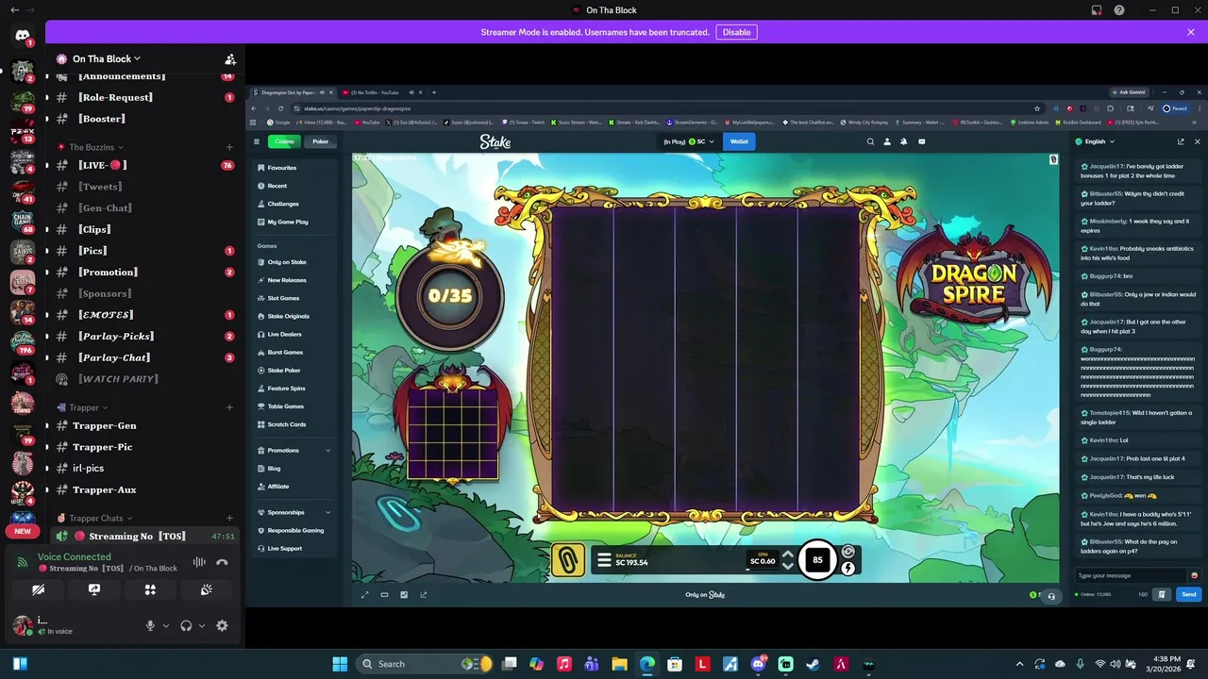Click the screen share button
The image size is (1208, 679).
click(93, 589)
